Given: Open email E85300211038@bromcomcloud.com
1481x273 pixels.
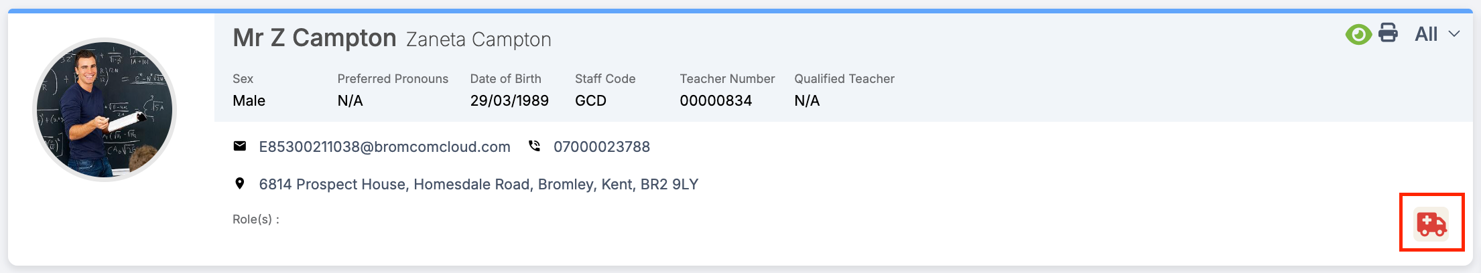Looking at the screenshot, I should coord(385,147).
